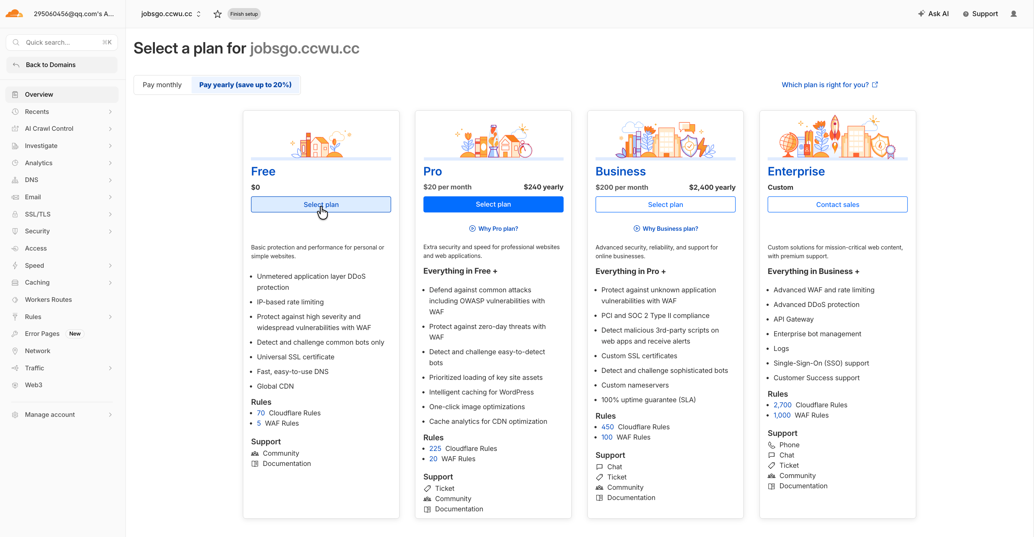The image size is (1034, 537).
Task: Open Which plan is right for you link
Action: click(830, 85)
